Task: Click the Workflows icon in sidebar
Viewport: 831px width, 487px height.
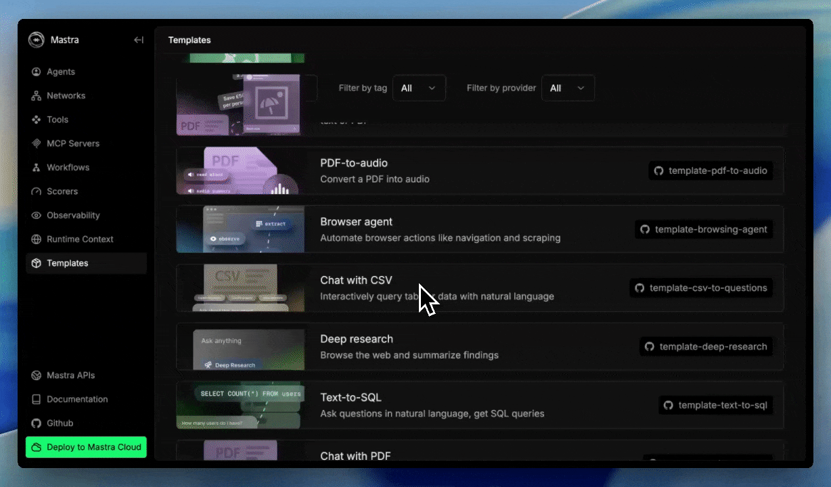Action: coord(37,168)
